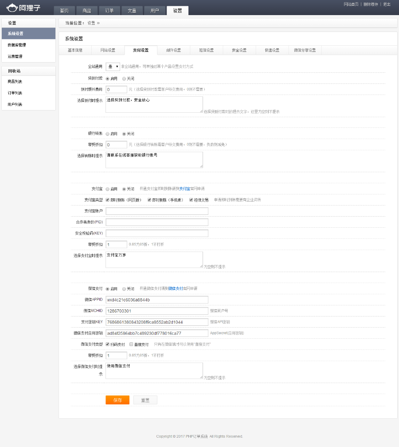Viewport: 399px width, 447px height.
Task: Click the 微信MCHID input field
Action: pos(157,311)
